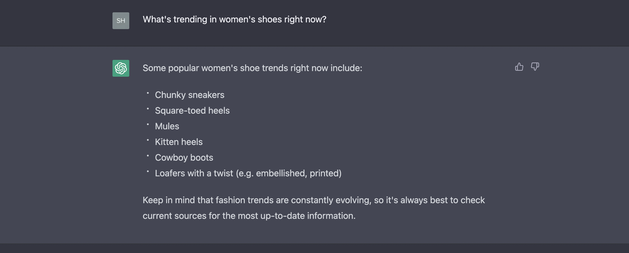Click the green ChatGPT logo avatar

click(121, 68)
